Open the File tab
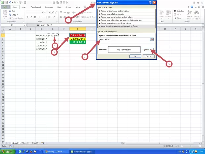This screenshot has height=154, width=205. click(x=5, y=7)
